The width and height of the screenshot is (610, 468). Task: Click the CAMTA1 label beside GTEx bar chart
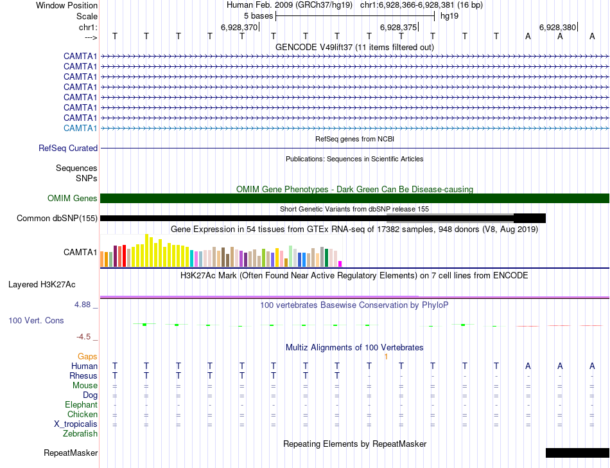pyautogui.click(x=80, y=252)
